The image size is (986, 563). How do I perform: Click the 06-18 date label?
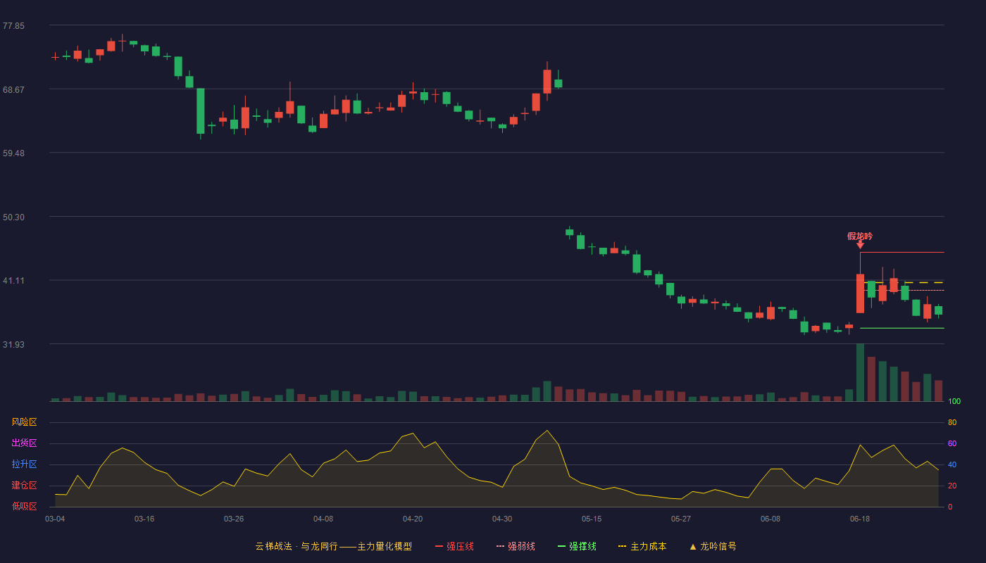(x=860, y=519)
